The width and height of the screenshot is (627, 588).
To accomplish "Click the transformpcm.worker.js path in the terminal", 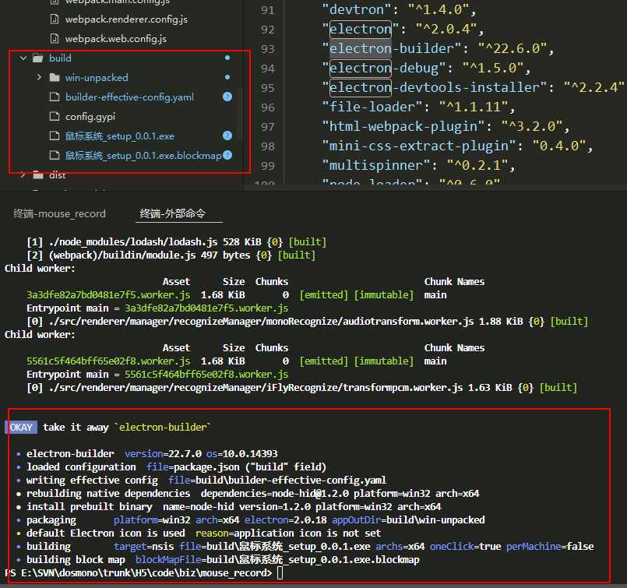I will tap(256, 387).
